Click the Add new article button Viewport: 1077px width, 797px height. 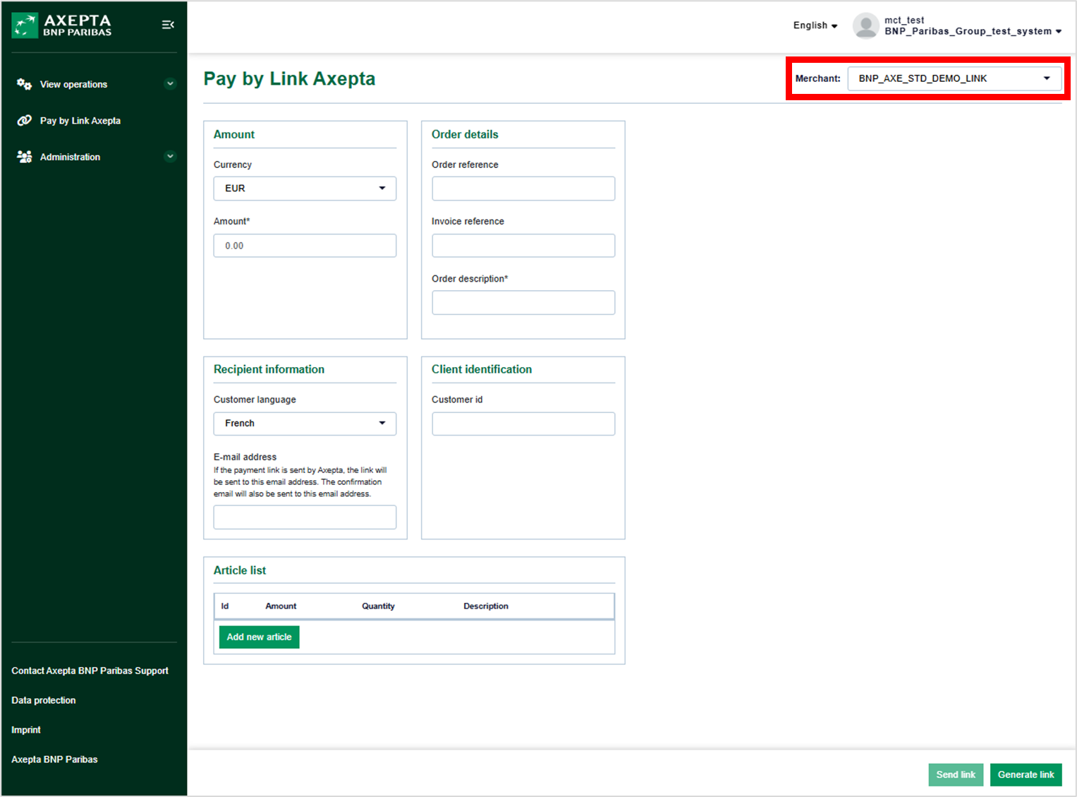click(259, 637)
